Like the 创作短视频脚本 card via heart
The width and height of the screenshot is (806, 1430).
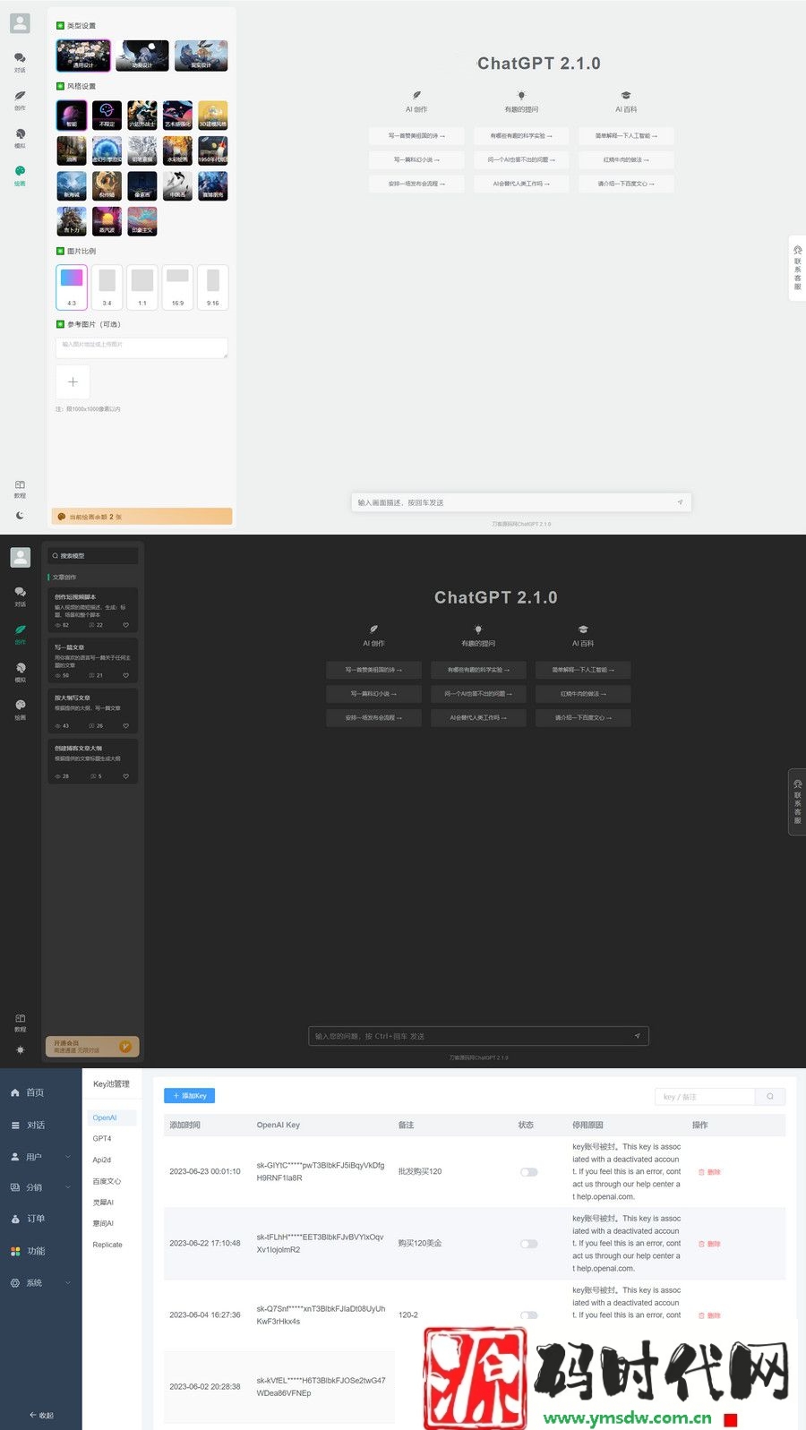(x=125, y=625)
